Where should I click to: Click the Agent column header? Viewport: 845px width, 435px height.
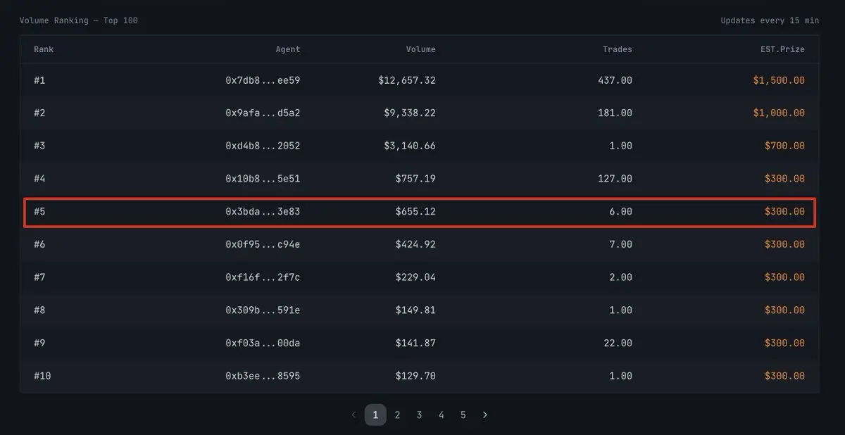287,49
